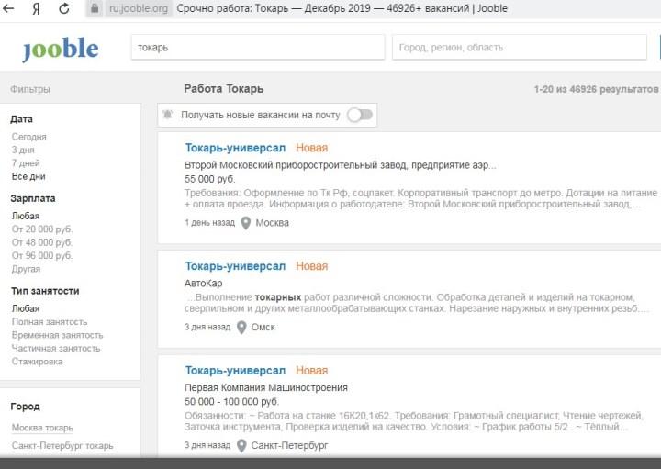The image size is (661, 469).
Task: Open the Санкт-Петербург токарь city link
Action: 62,446
